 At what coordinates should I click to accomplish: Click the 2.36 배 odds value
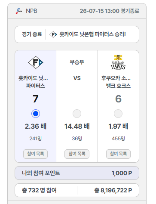(36, 127)
